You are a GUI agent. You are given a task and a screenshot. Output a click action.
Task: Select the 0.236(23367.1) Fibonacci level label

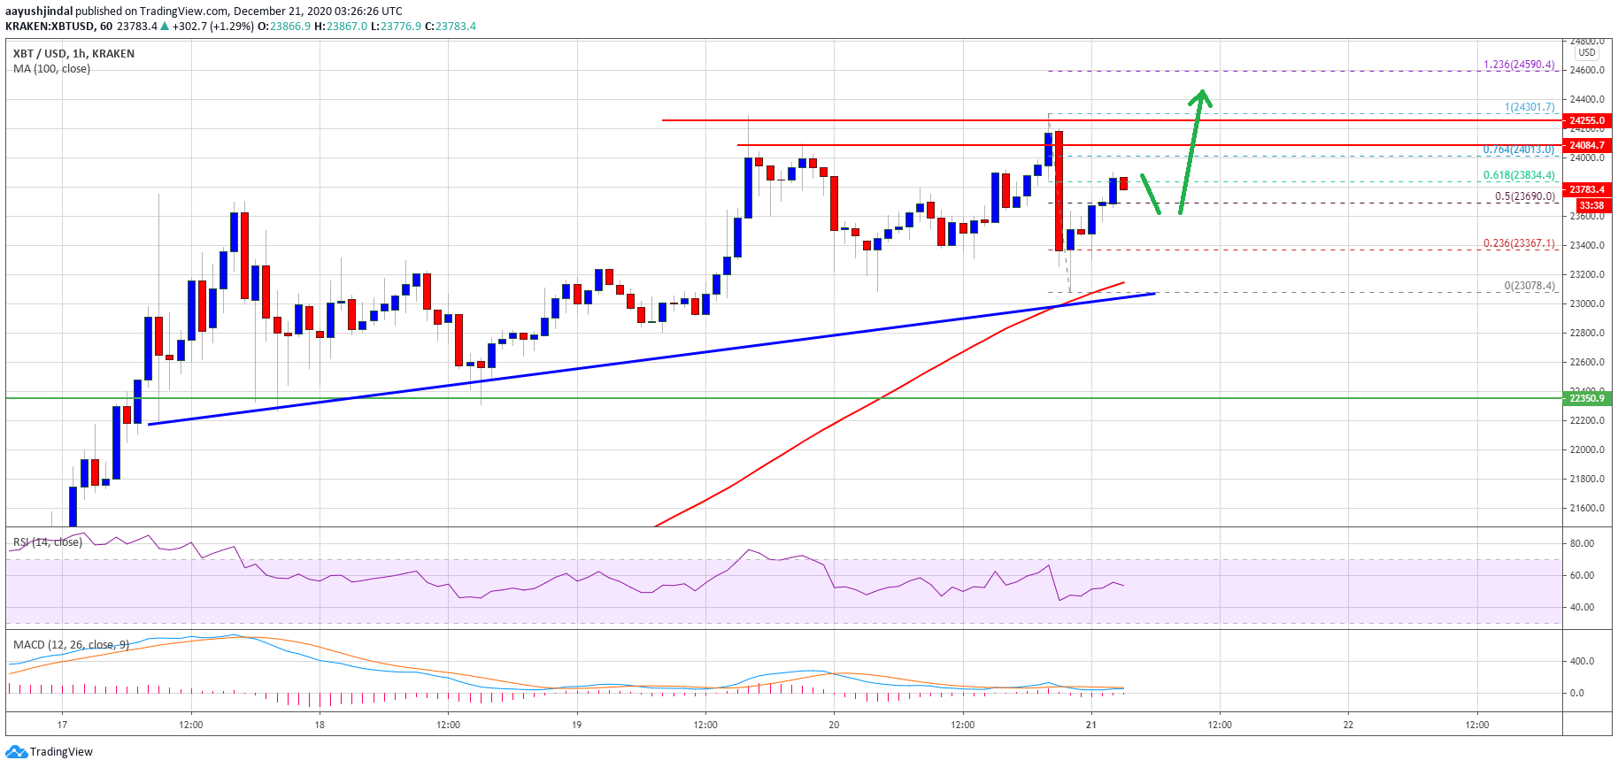[x=1519, y=243]
